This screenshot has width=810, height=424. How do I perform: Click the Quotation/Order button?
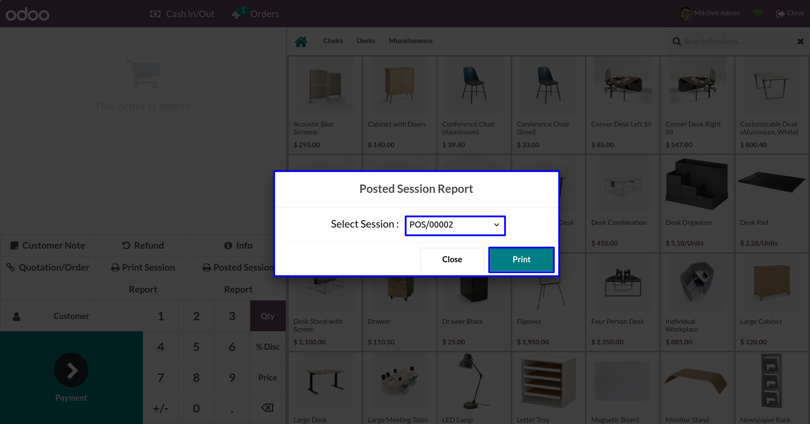(48, 278)
